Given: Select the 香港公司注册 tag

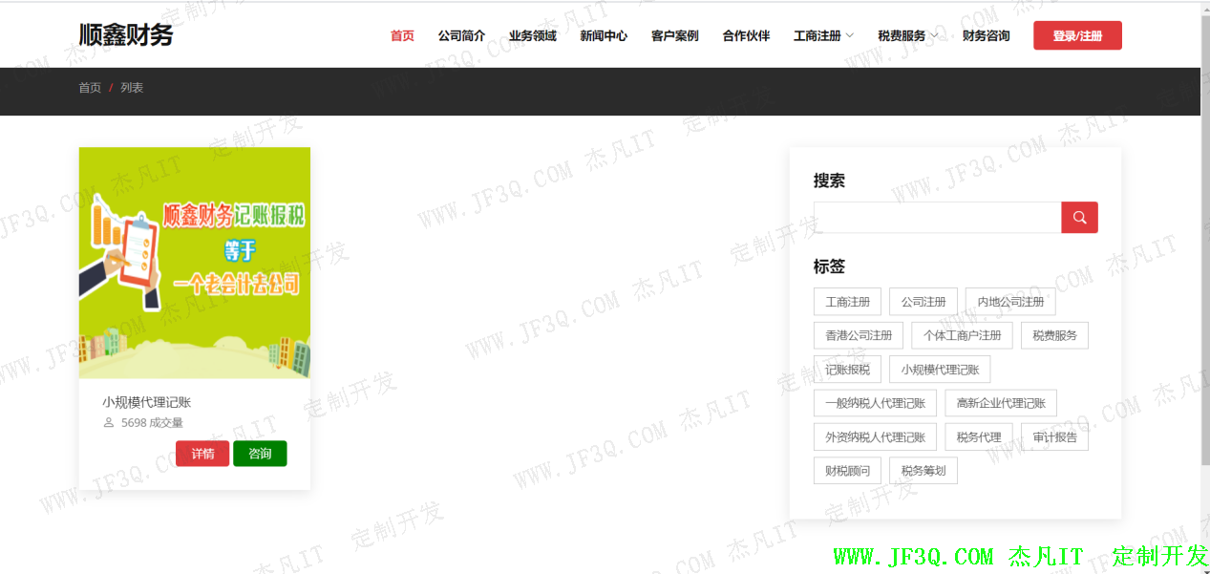Looking at the screenshot, I should pos(858,335).
